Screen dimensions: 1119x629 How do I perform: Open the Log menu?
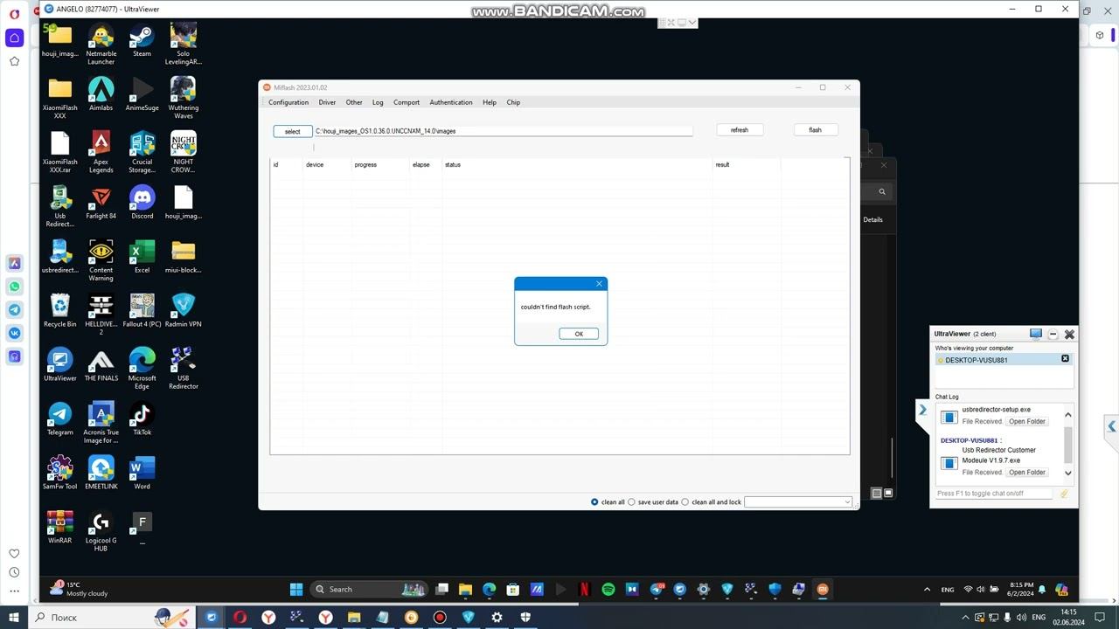(x=378, y=102)
